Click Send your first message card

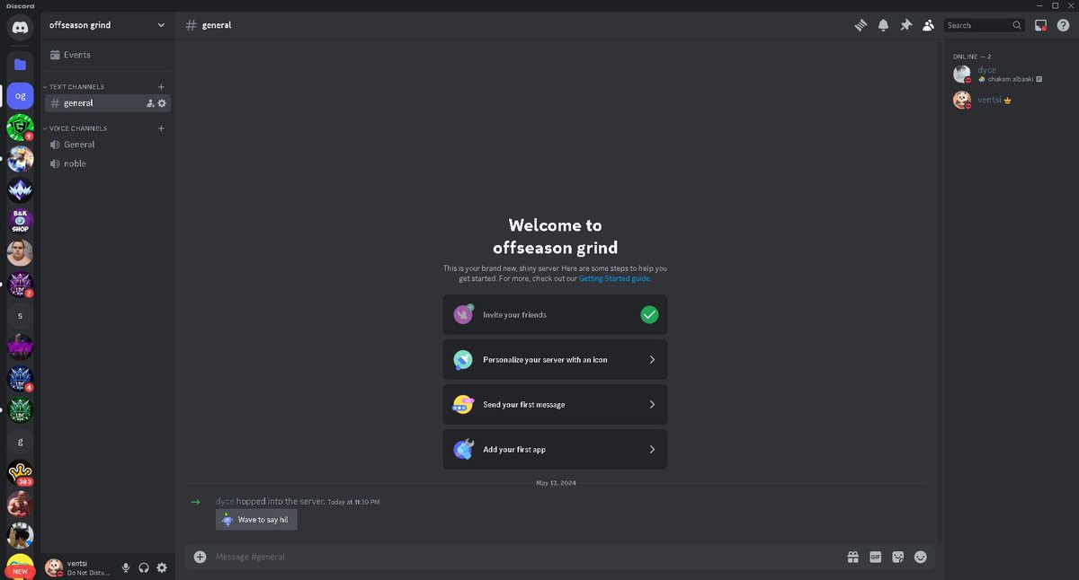(555, 404)
